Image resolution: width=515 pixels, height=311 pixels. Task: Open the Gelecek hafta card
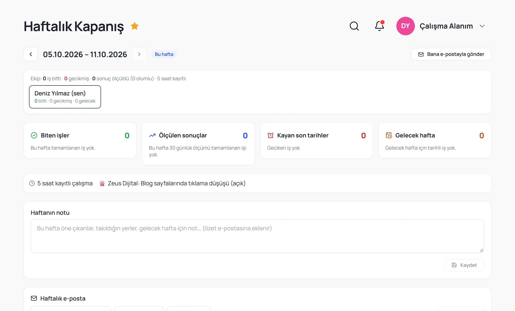click(435, 140)
